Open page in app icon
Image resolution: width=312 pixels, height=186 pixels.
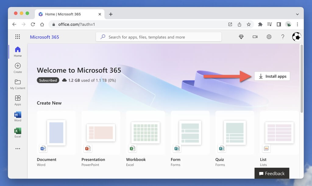(x=230, y=24)
